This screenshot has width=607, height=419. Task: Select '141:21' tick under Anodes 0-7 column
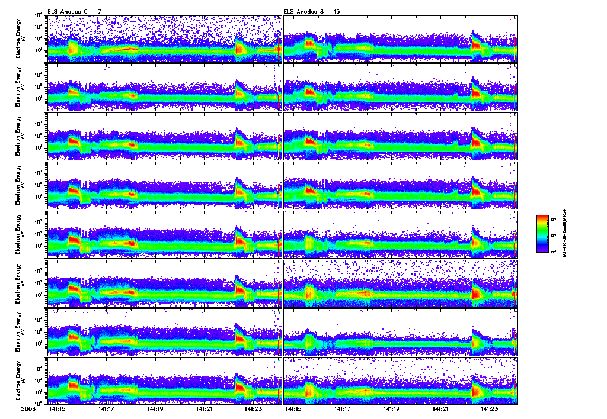point(204,408)
